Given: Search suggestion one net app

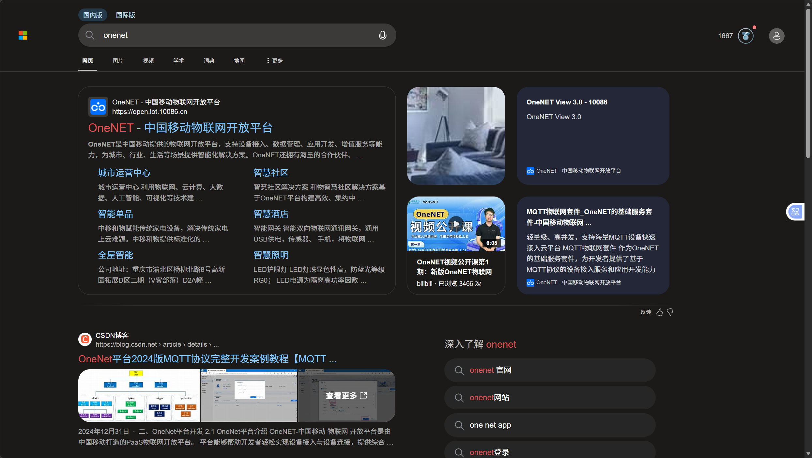Looking at the screenshot, I should pos(550,425).
